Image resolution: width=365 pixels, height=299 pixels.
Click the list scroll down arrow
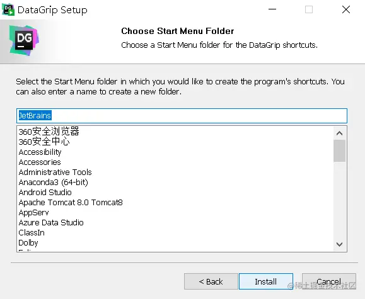tap(339, 244)
